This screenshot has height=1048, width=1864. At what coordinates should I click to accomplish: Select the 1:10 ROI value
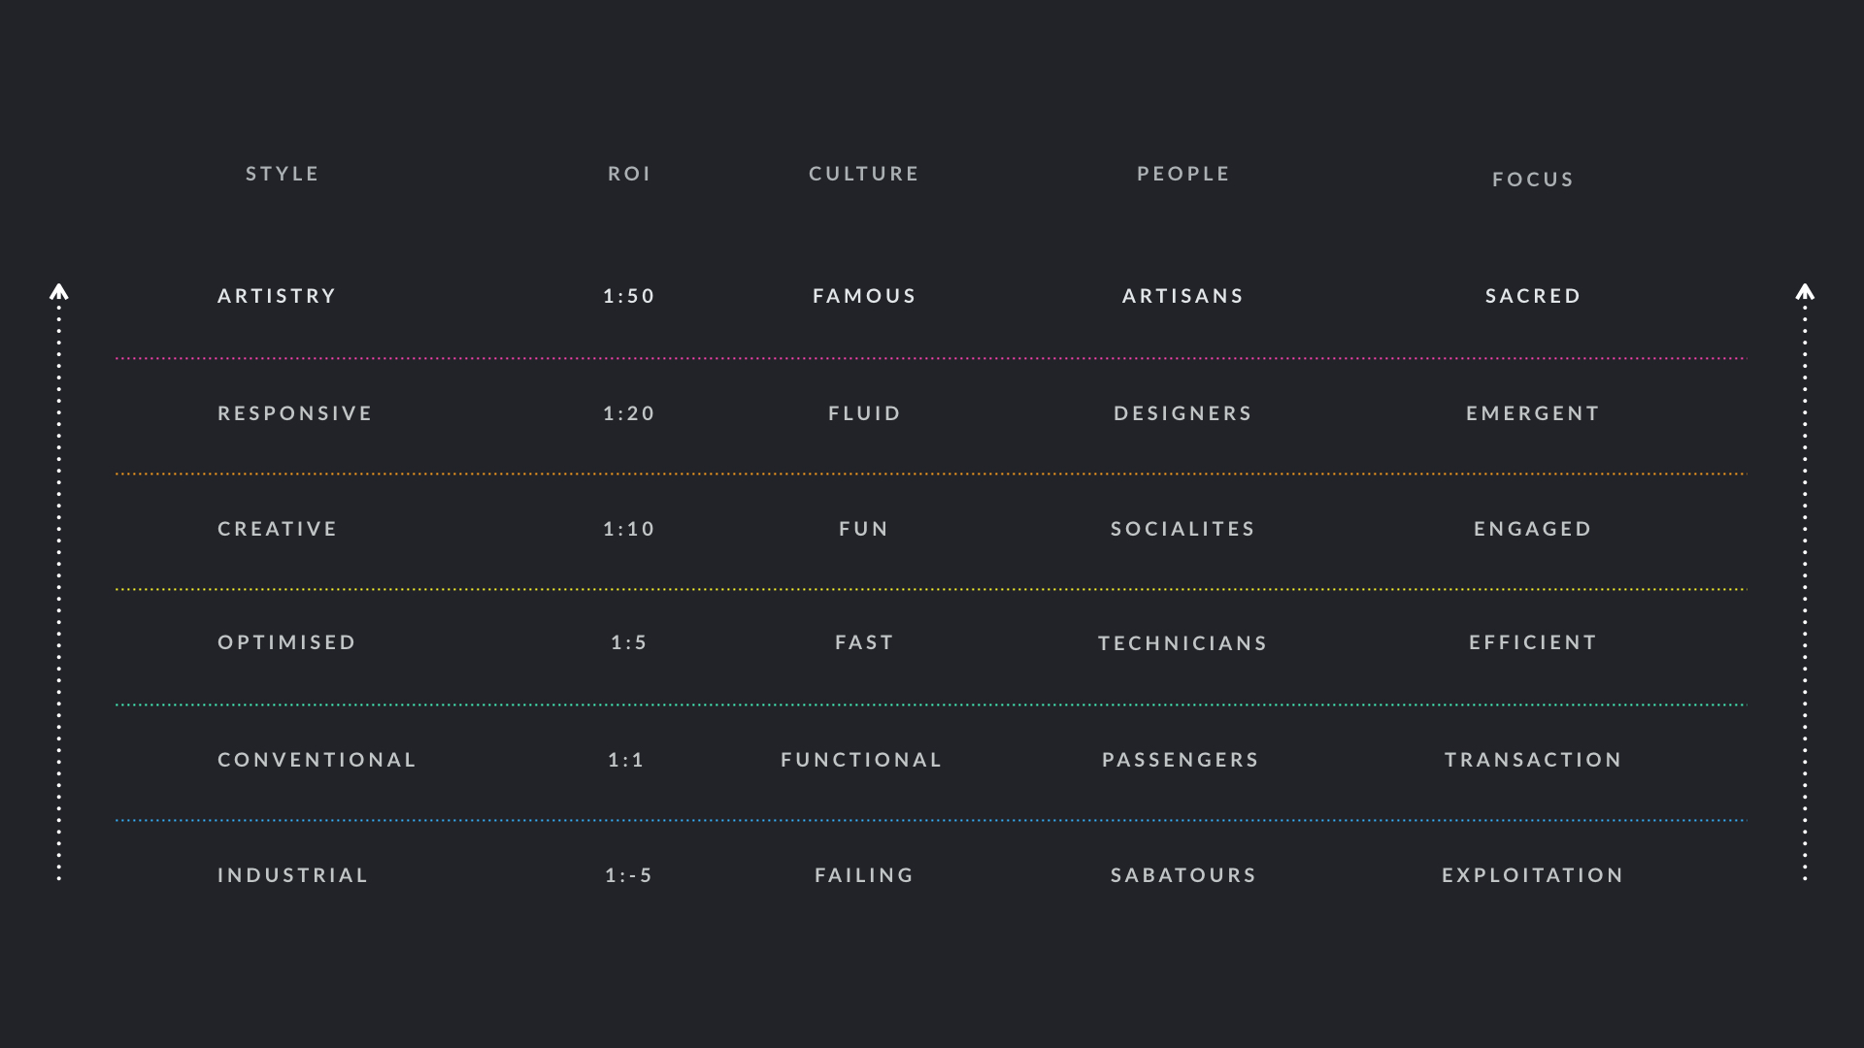[x=629, y=529]
